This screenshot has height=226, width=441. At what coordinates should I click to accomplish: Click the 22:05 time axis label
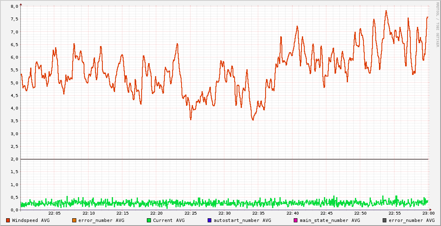54,213
